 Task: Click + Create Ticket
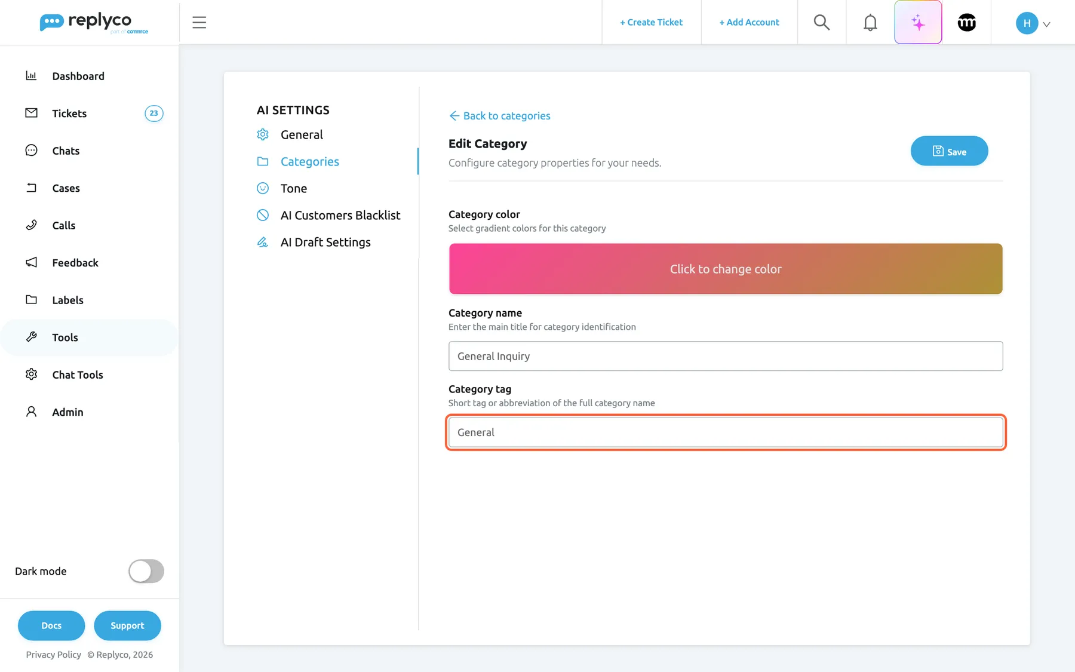[652, 23]
